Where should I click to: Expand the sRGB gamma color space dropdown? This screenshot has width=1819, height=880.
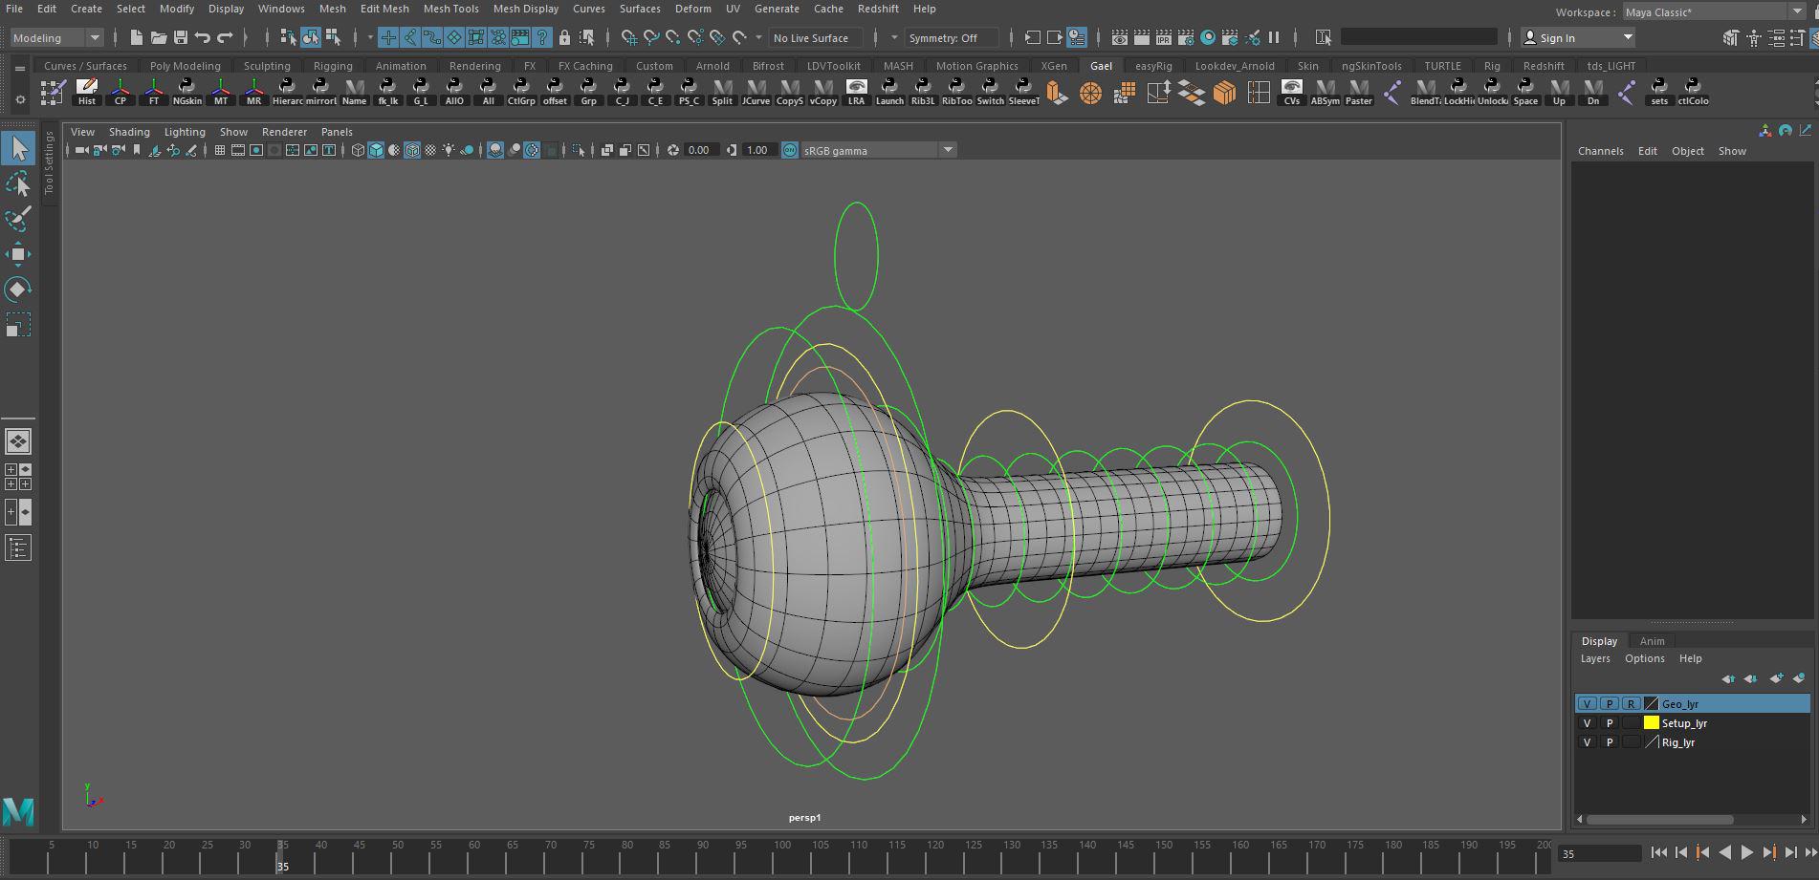point(947,150)
